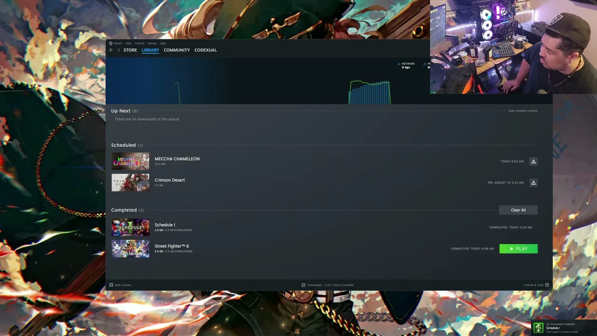Download MECCHA CHAMELEON update now
The height and width of the screenshot is (336, 597).
(533, 161)
